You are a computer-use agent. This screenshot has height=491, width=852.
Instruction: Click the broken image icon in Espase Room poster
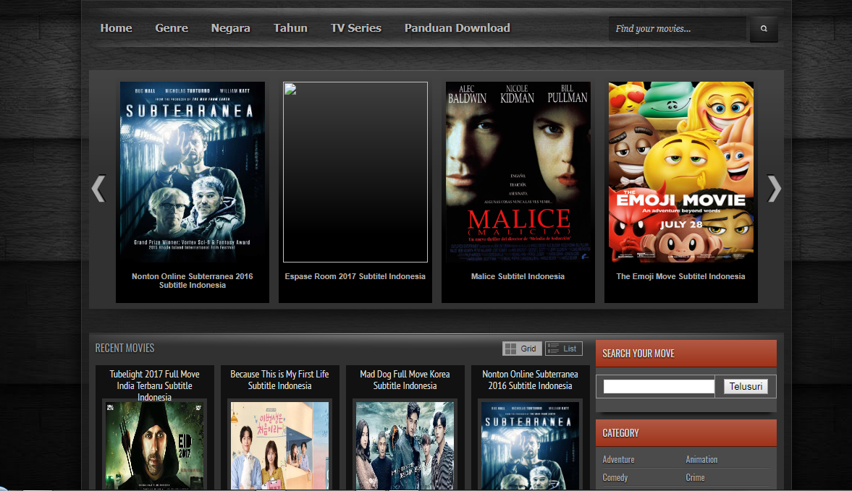[290, 90]
